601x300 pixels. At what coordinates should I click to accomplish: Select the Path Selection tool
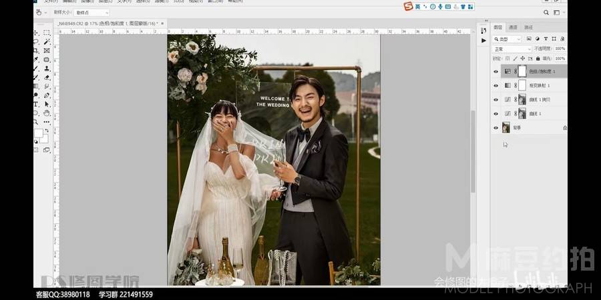point(47,104)
